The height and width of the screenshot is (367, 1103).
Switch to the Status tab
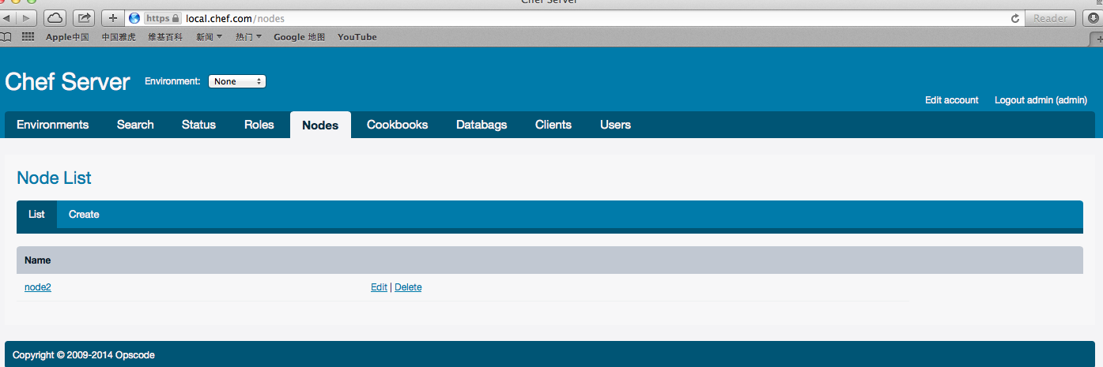[x=198, y=125]
